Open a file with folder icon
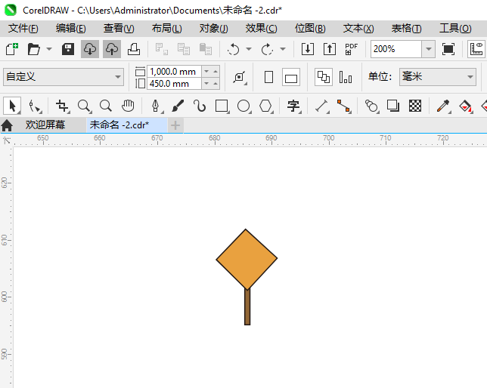 tap(33, 49)
